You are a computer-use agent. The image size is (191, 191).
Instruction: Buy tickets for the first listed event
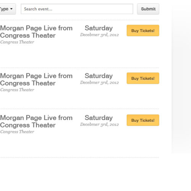coord(143,31)
